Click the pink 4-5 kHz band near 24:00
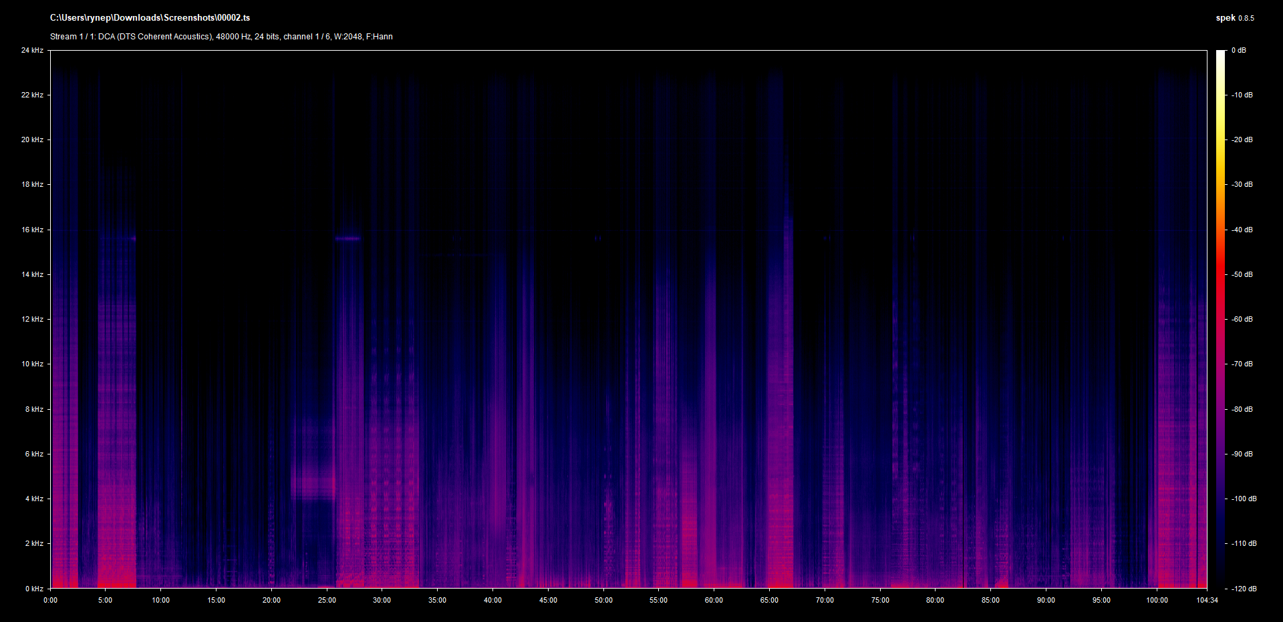1283x622 pixels. coord(313,482)
